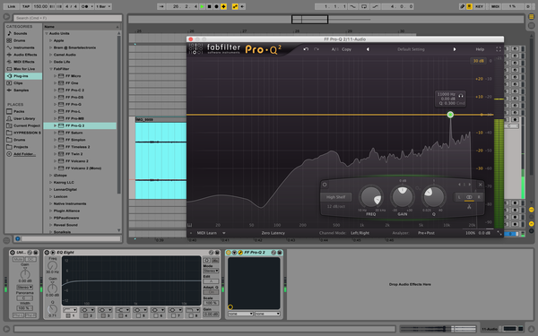Open the 12 dB/oct slope selector

click(336, 206)
